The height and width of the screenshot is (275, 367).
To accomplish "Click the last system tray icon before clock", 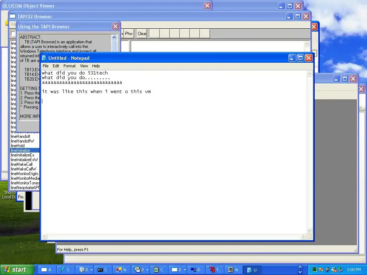I will coord(340,270).
